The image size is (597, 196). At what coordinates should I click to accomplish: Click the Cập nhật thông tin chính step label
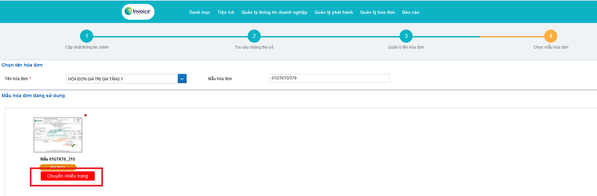87,47
